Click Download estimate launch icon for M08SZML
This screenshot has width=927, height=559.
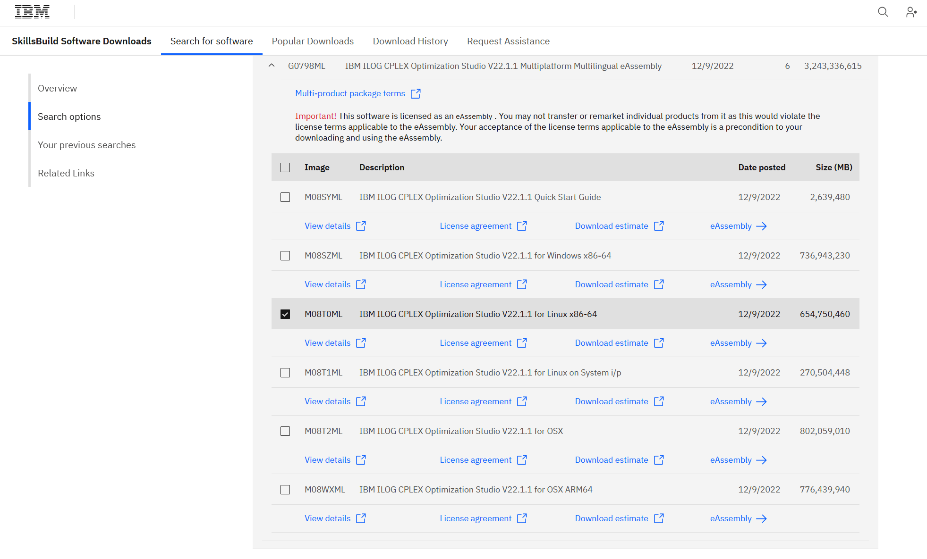[659, 284]
